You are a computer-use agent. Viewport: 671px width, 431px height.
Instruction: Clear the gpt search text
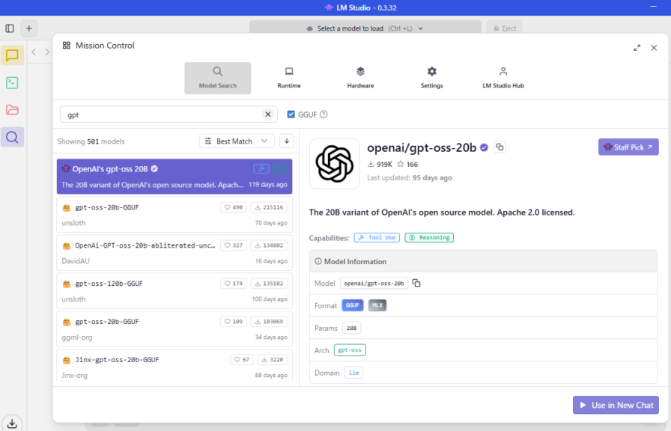point(268,114)
